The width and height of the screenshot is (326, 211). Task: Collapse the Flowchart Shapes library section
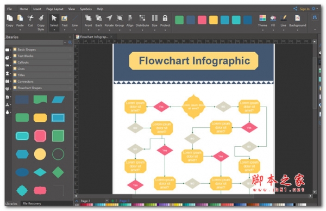tap(42, 88)
